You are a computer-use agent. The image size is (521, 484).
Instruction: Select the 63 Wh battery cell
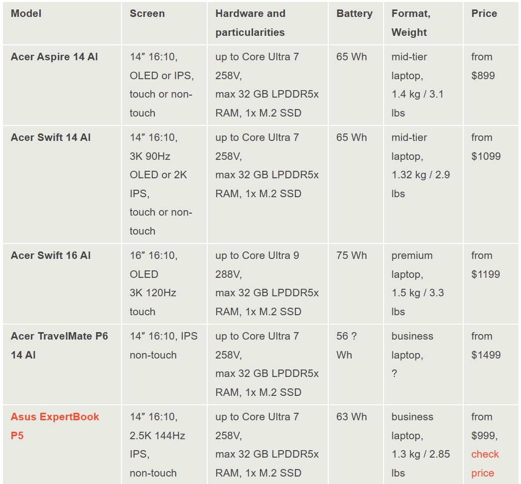(x=351, y=417)
